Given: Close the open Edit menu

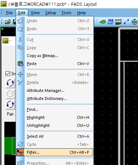Looking at the screenshot, I should coord(22,13).
